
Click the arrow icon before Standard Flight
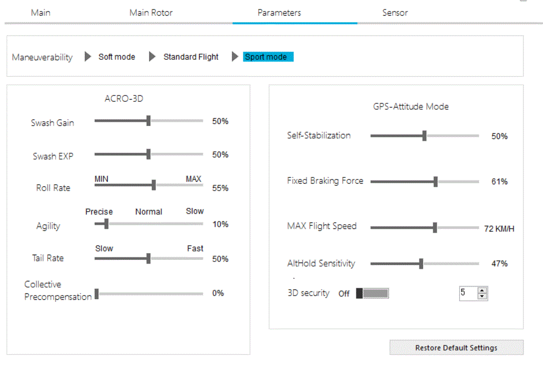pos(152,57)
